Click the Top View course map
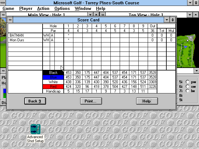The image size is (199, 149). click(x=186, y=51)
